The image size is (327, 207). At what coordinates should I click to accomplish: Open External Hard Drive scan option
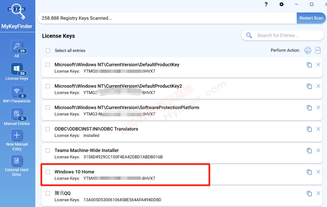pyautogui.click(x=17, y=166)
